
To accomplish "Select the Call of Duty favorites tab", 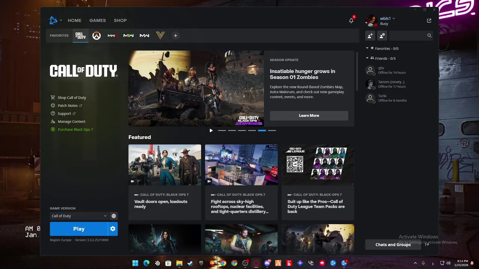I will click(x=80, y=35).
